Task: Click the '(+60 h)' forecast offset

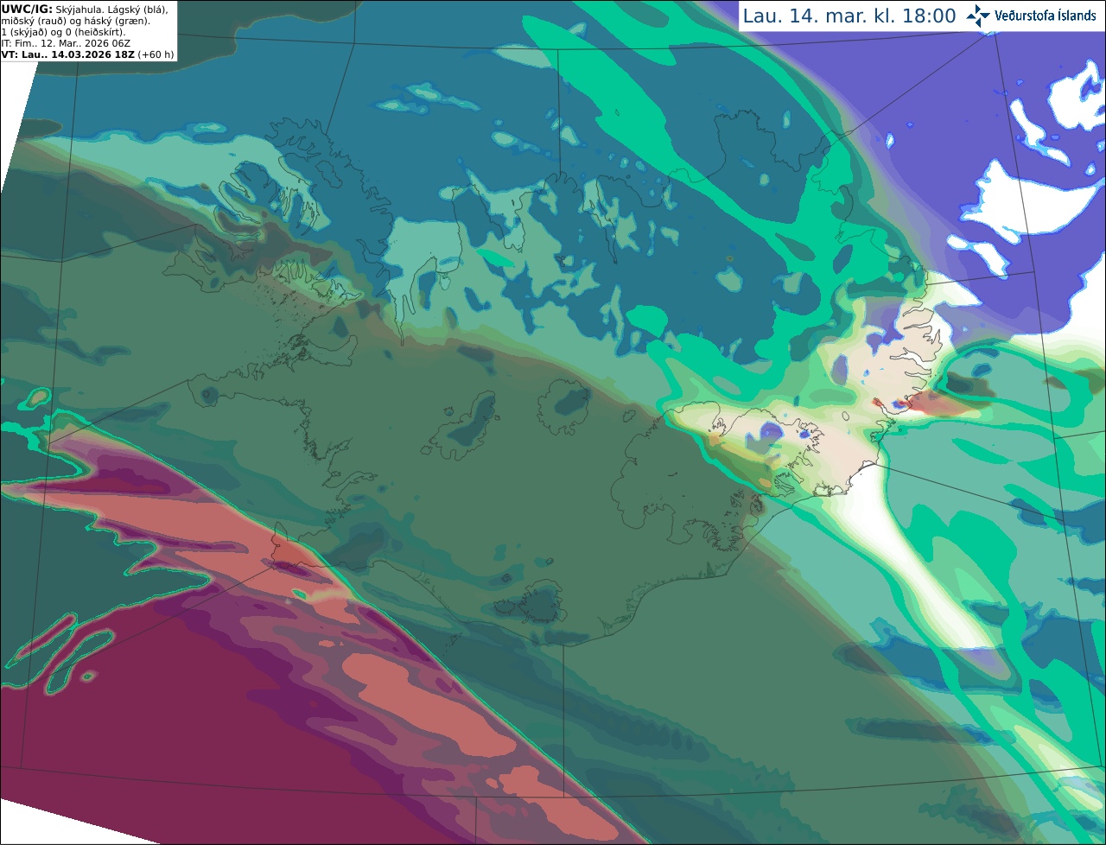Action: 156,54
